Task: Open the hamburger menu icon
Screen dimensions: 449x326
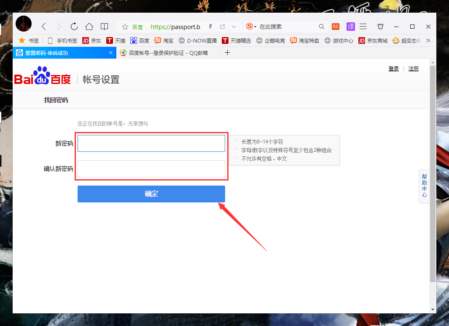Action: (363, 26)
